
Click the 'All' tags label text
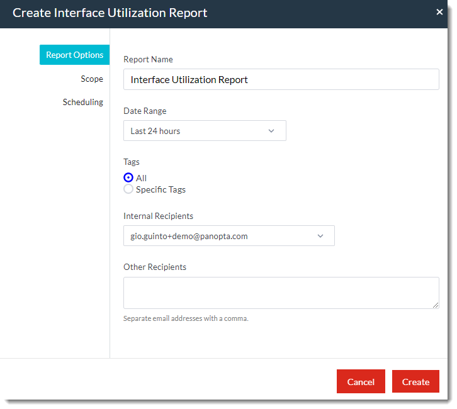pyautogui.click(x=141, y=178)
